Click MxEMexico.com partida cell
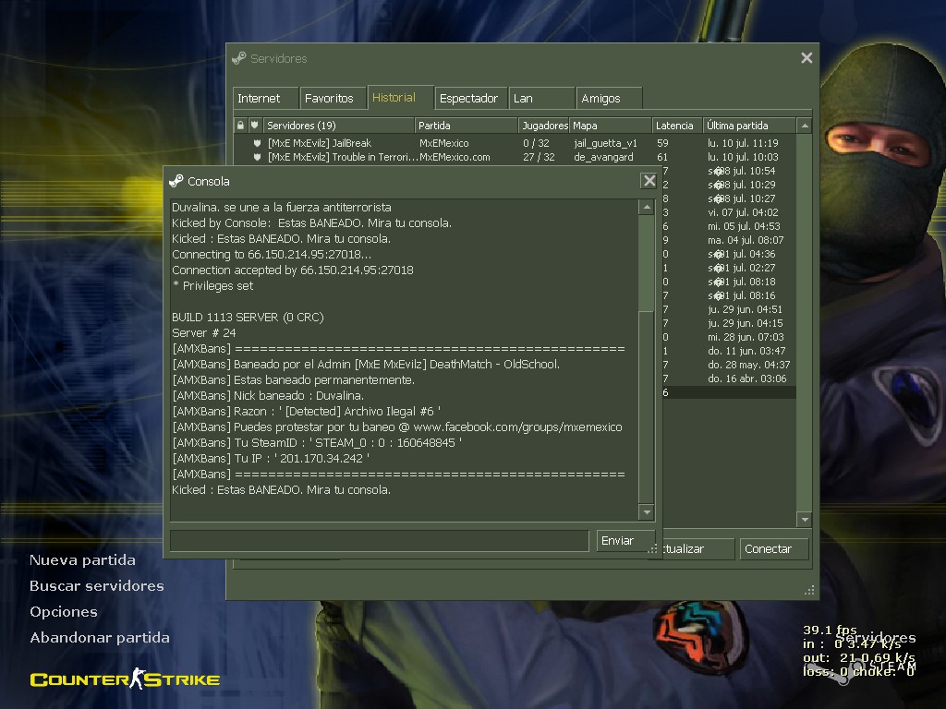946x709 pixels. [x=455, y=157]
